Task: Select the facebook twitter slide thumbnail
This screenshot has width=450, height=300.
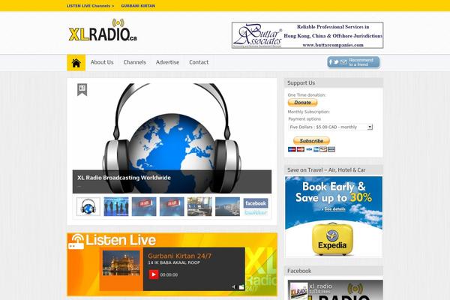Action: coord(256,207)
